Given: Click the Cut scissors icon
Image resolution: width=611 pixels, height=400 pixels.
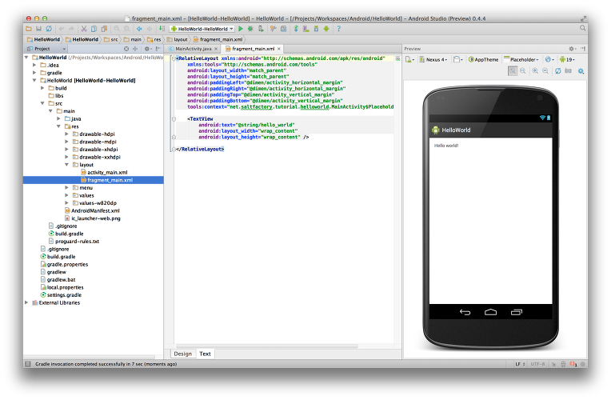Looking at the screenshot, I should 84,29.
